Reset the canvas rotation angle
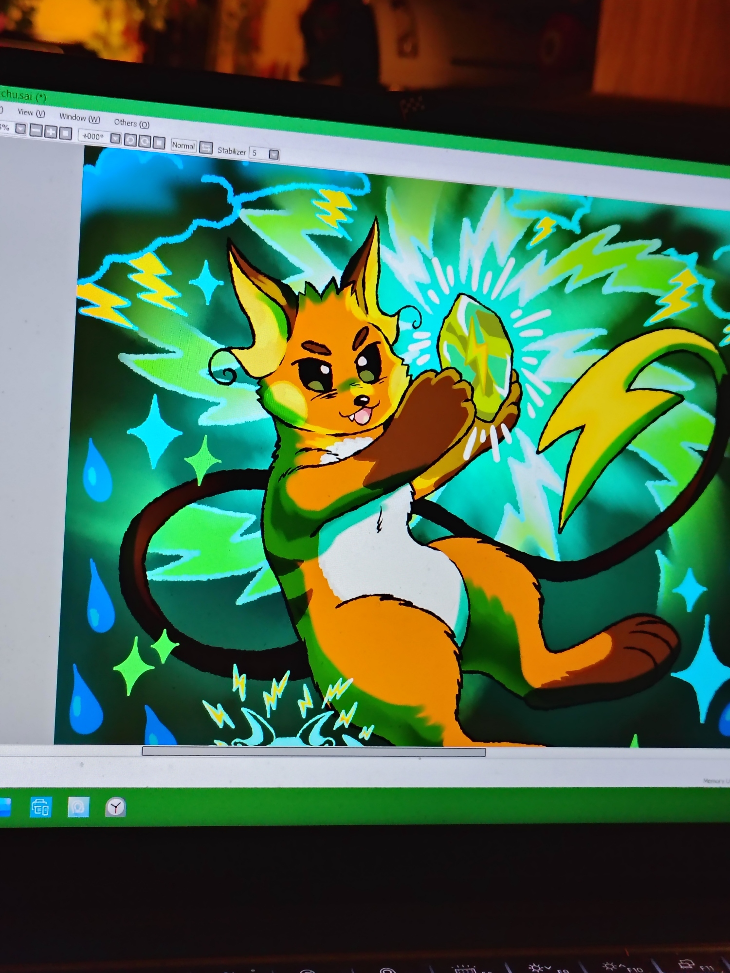The width and height of the screenshot is (730, 973). point(159,143)
